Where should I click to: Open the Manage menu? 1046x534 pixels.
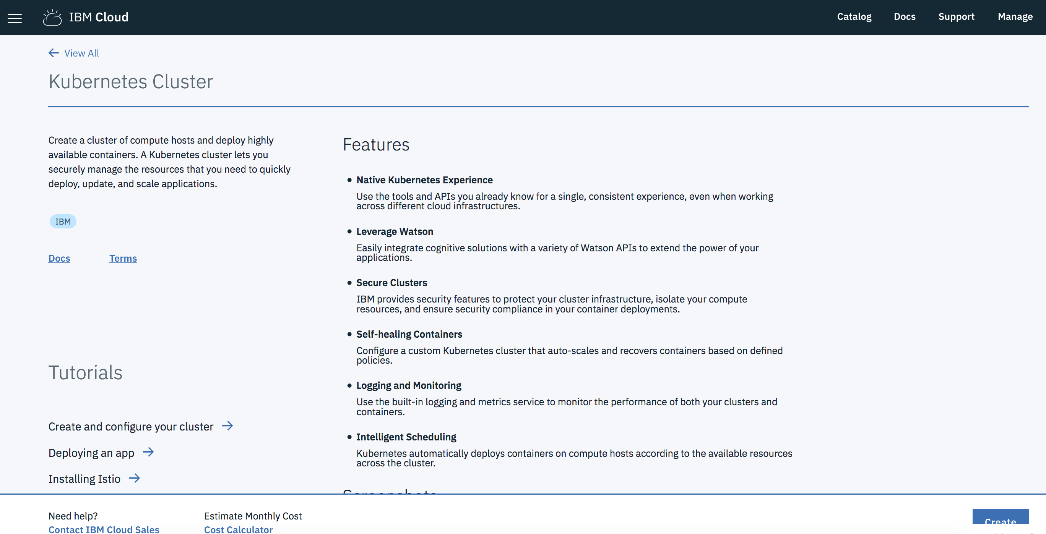[1015, 17]
